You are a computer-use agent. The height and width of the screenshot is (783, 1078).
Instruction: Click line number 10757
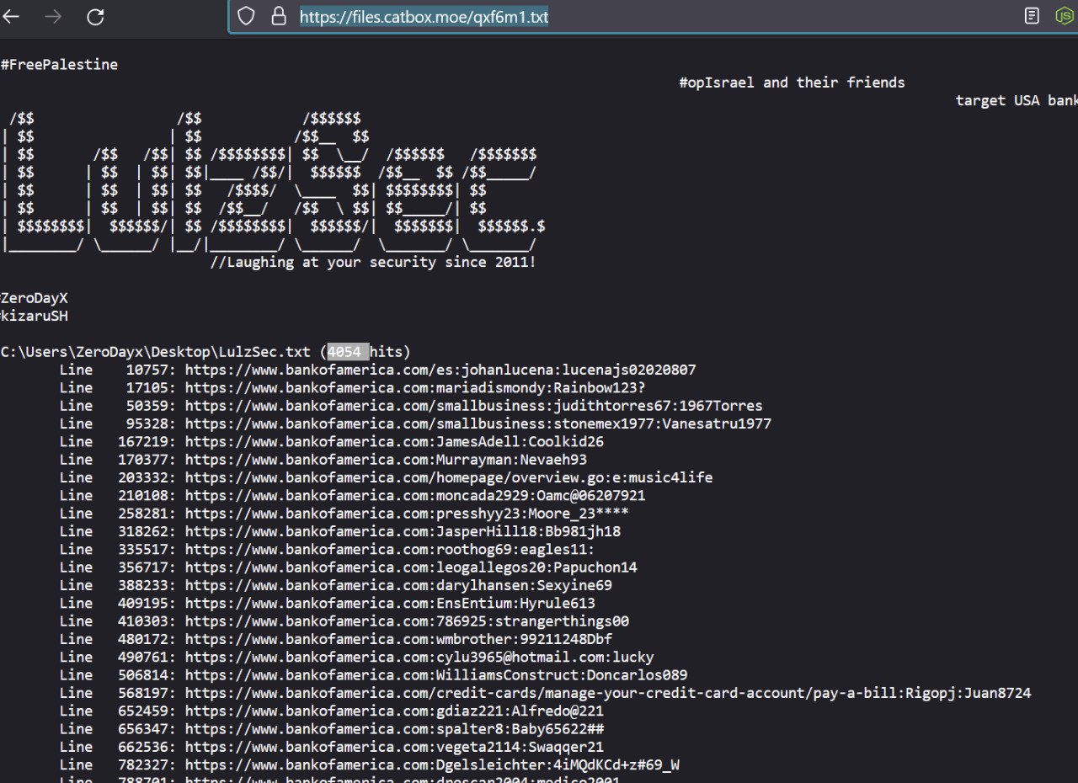point(148,370)
